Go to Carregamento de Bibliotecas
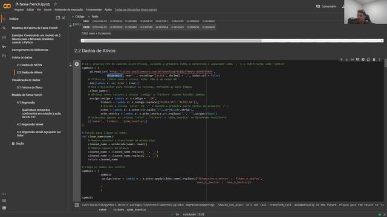Viewport: 387px width, 217px height. 30,50
